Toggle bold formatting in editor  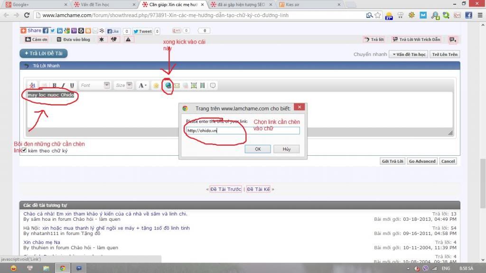55,86
